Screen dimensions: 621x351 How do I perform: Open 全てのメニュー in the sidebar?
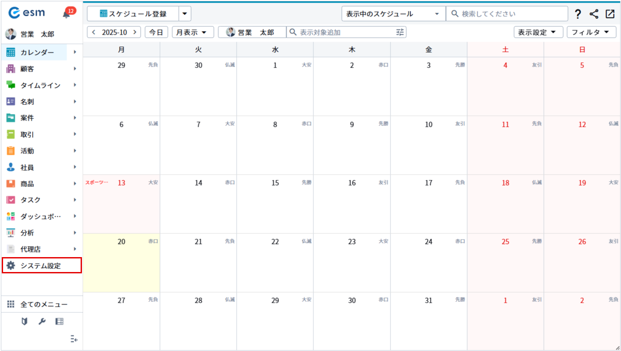[43, 304]
